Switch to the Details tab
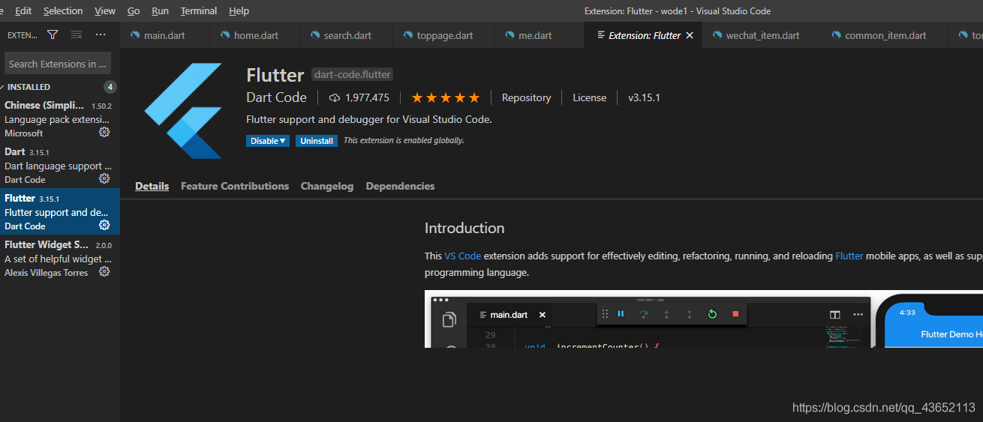 coord(152,186)
